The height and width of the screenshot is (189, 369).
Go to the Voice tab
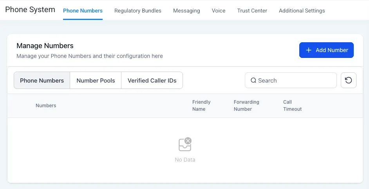[x=219, y=11]
